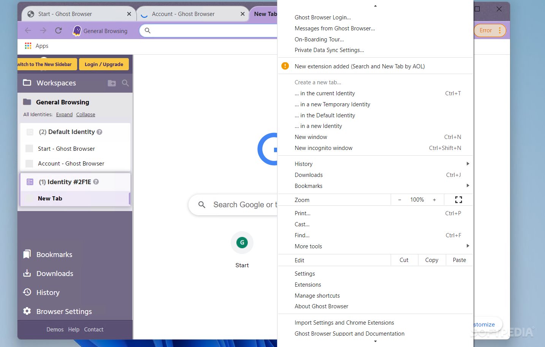Click the Search Google search box

coord(233,205)
